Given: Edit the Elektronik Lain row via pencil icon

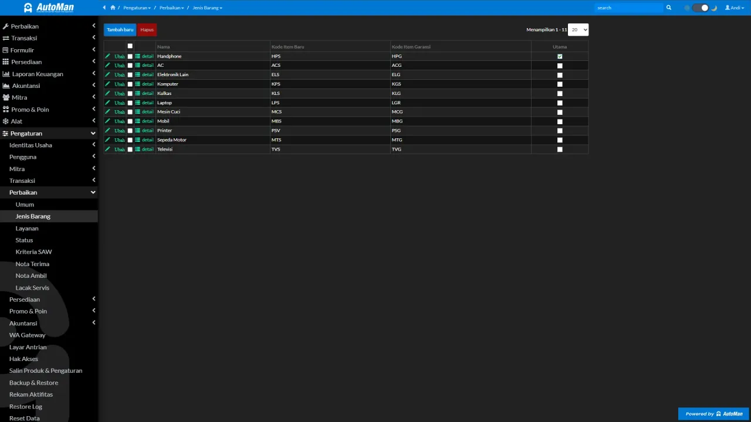Looking at the screenshot, I should coord(107,74).
